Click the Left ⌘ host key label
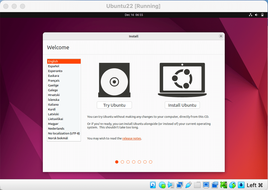The height and width of the screenshot is (190, 268). pos(255,185)
